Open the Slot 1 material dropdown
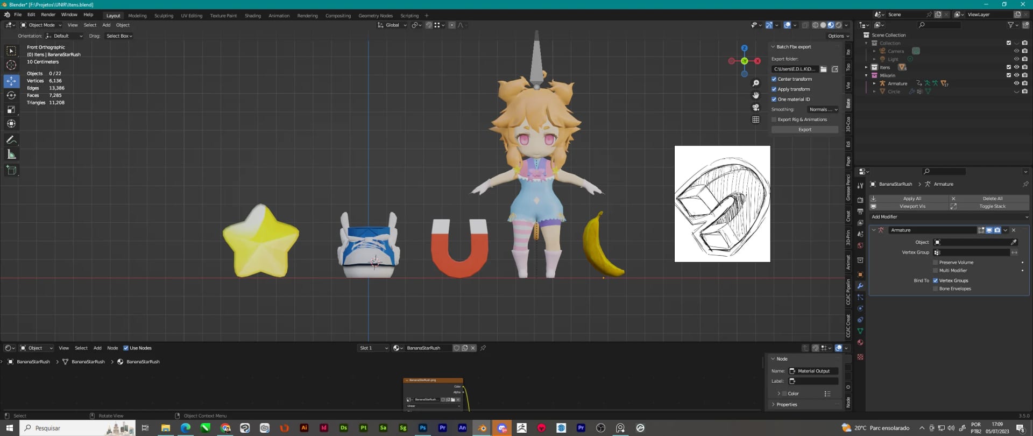The height and width of the screenshot is (436, 1033). [373, 348]
